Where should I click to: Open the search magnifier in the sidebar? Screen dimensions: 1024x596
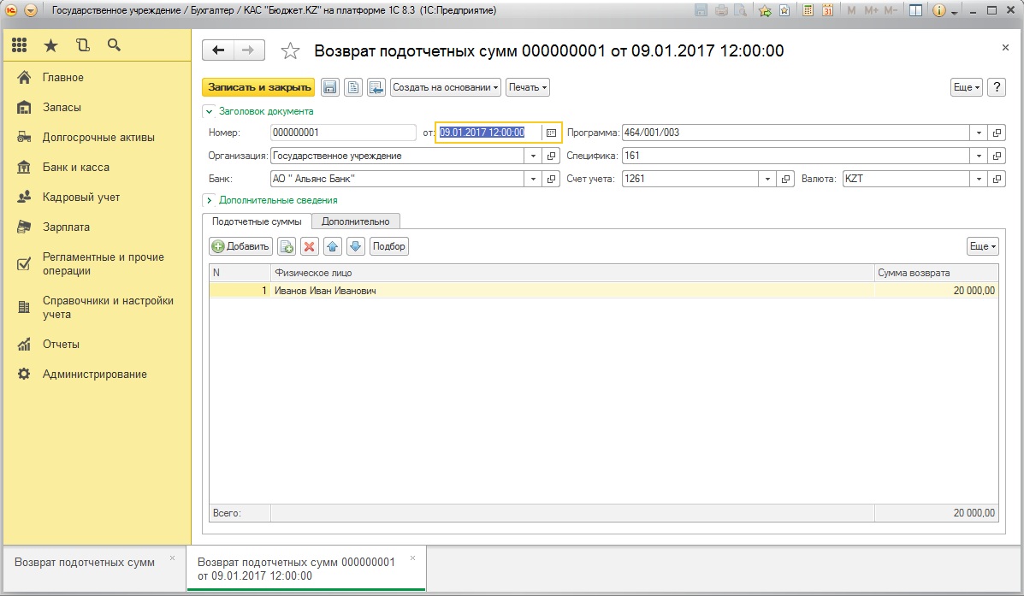(x=114, y=45)
